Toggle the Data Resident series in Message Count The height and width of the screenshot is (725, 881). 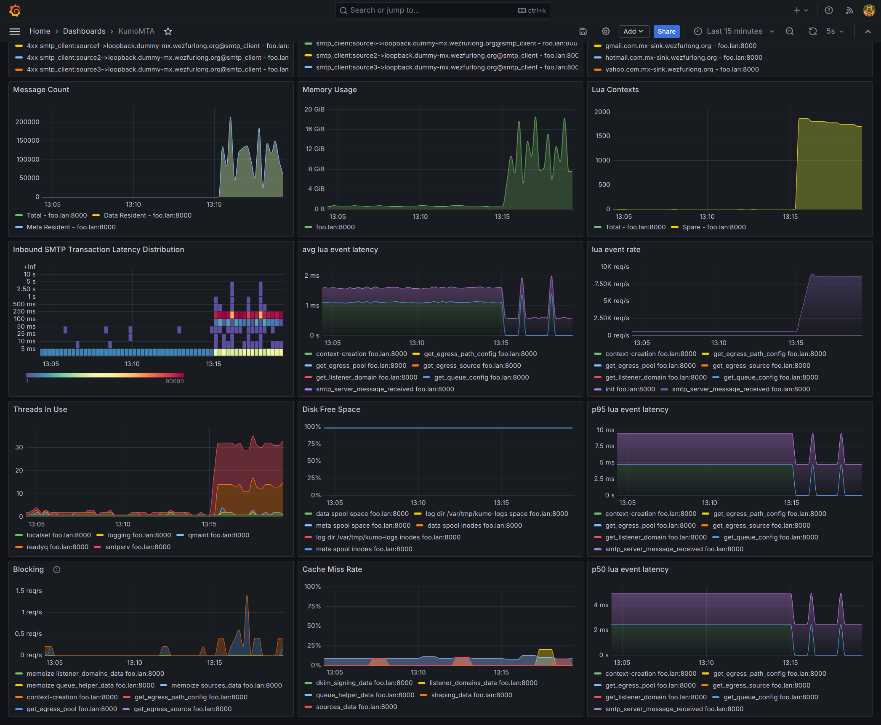point(147,215)
